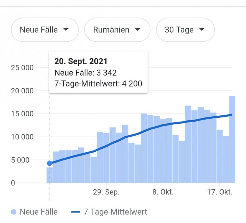Click the blue data point for 20. Sept.
The width and height of the screenshot is (246, 223).
pos(50,163)
